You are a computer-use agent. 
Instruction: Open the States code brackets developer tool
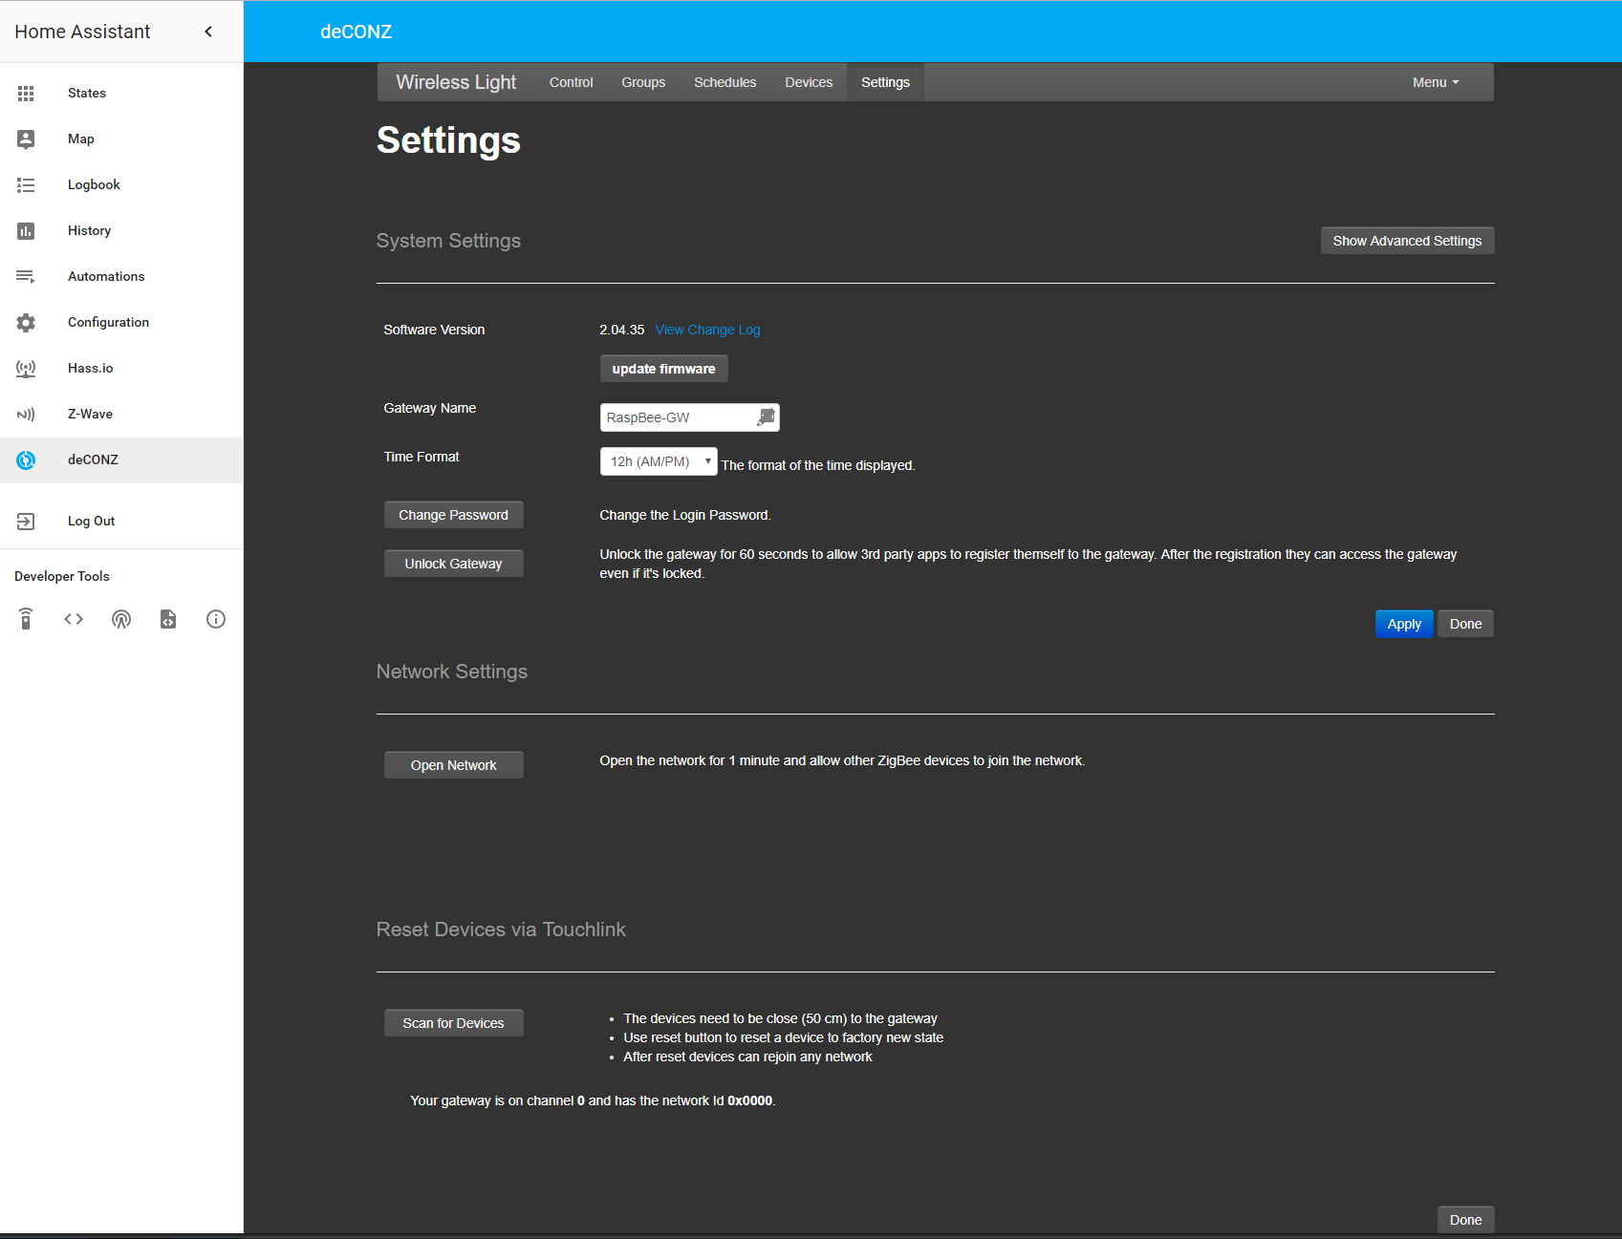point(74,619)
